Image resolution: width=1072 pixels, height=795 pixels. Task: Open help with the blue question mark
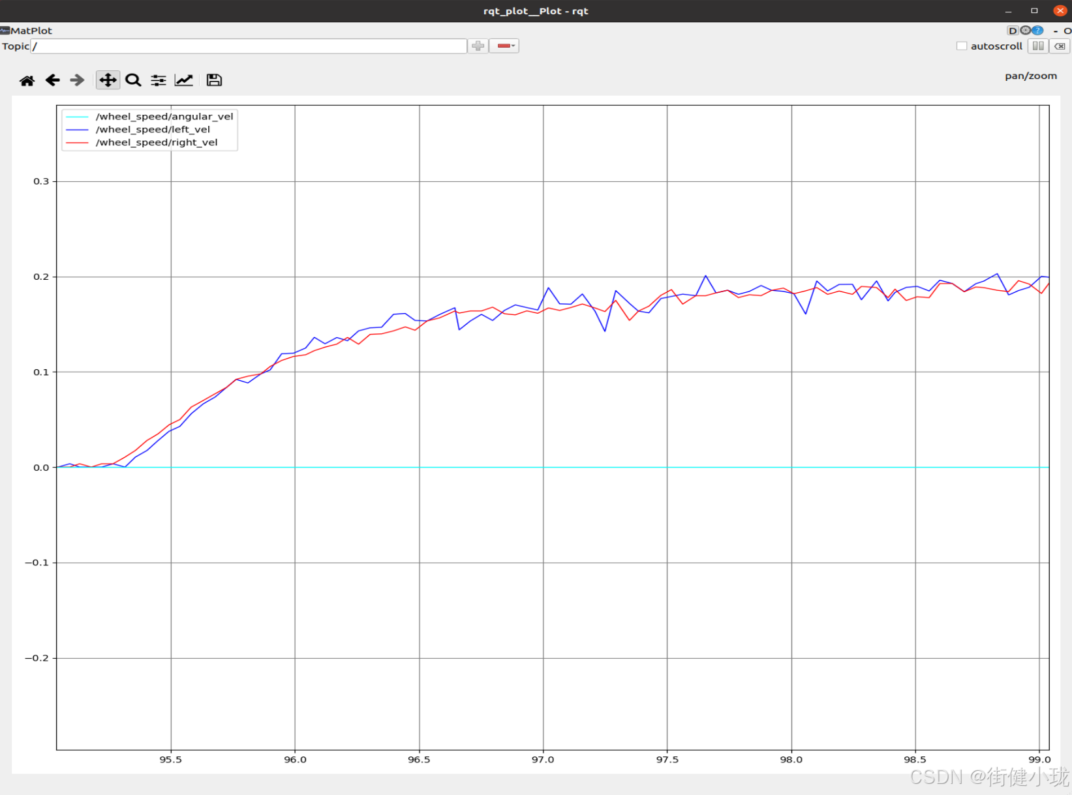point(1037,31)
